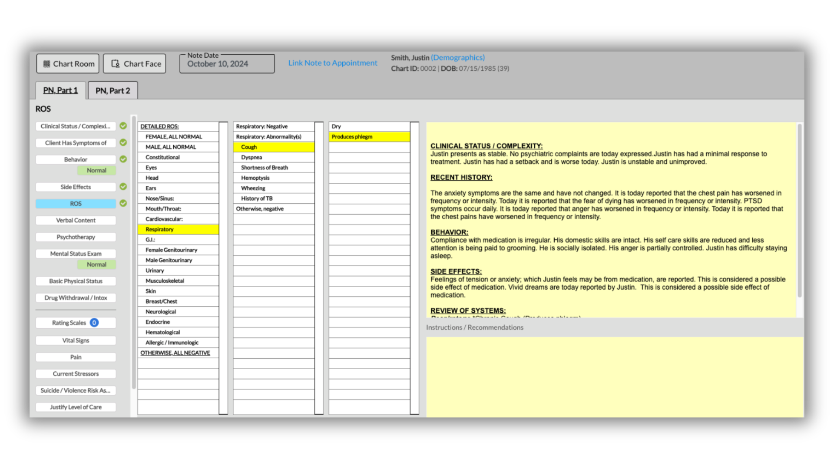834x469 pixels.
Task: Click green checkmark next to Behavior
Action: coord(123,159)
